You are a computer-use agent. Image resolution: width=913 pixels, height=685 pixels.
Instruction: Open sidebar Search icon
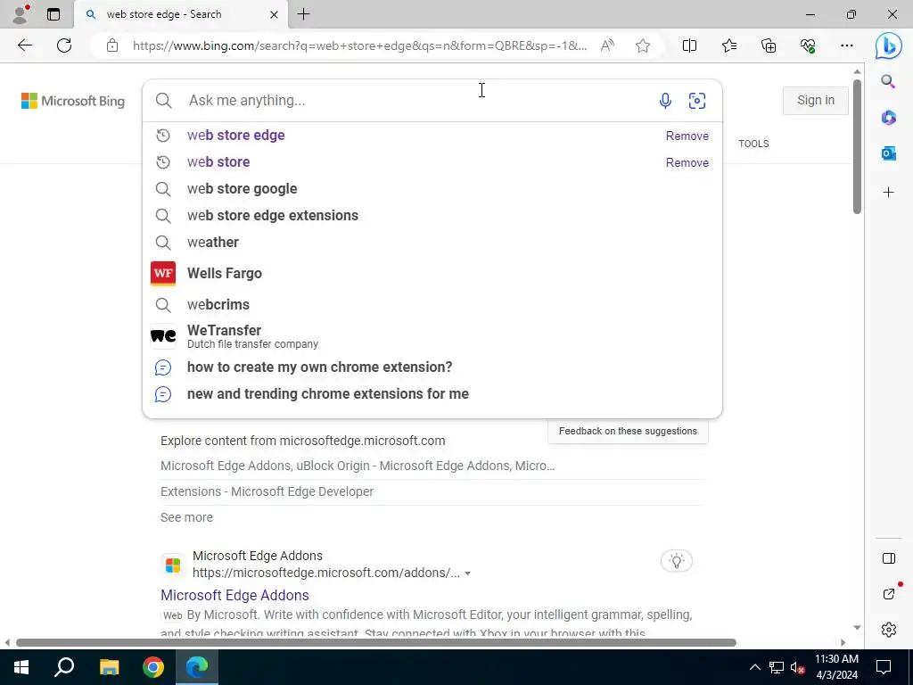pos(888,81)
